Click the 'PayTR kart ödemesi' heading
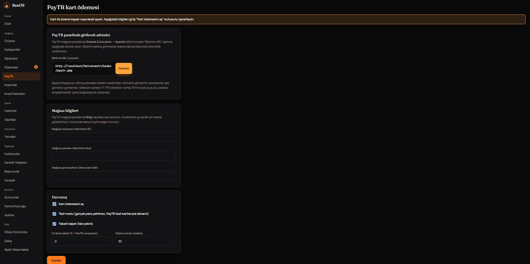Viewport: 530px width, 264px height. [73, 7]
